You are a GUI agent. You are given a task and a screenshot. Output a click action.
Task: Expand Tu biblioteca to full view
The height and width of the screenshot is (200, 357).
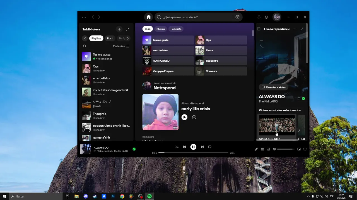pos(127,29)
